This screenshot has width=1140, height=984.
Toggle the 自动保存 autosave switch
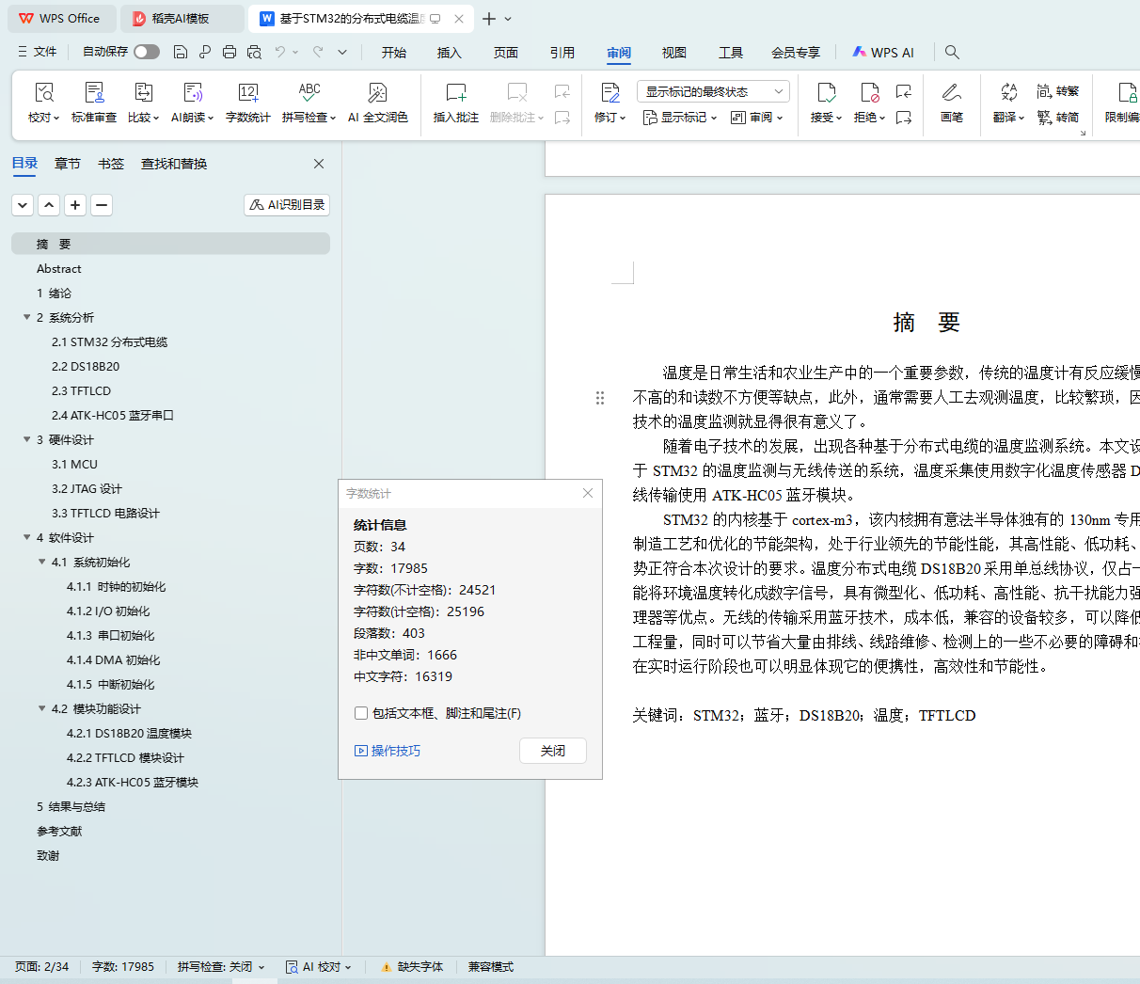147,52
